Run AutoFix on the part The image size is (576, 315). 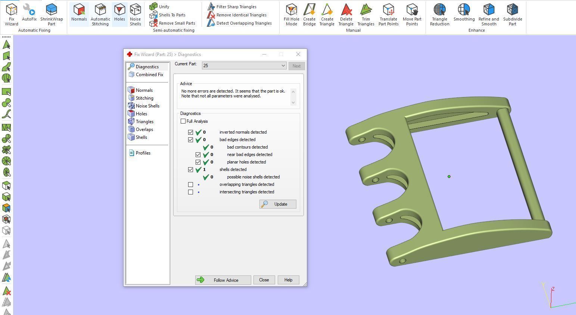pos(29,12)
